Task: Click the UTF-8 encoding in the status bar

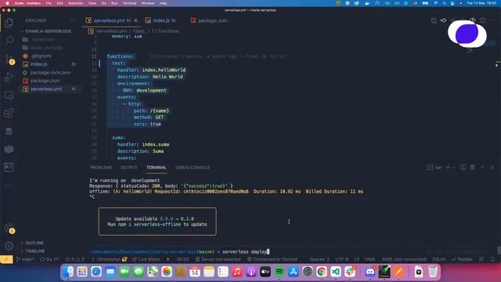Action: pos(342,259)
